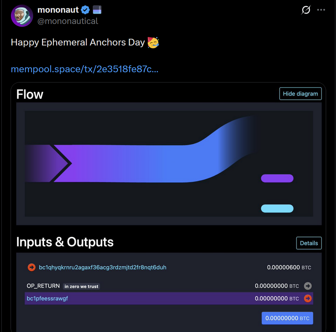Toggle the blue 0.00000000 BTC amount button
The width and height of the screenshot is (336, 332).
click(x=287, y=318)
